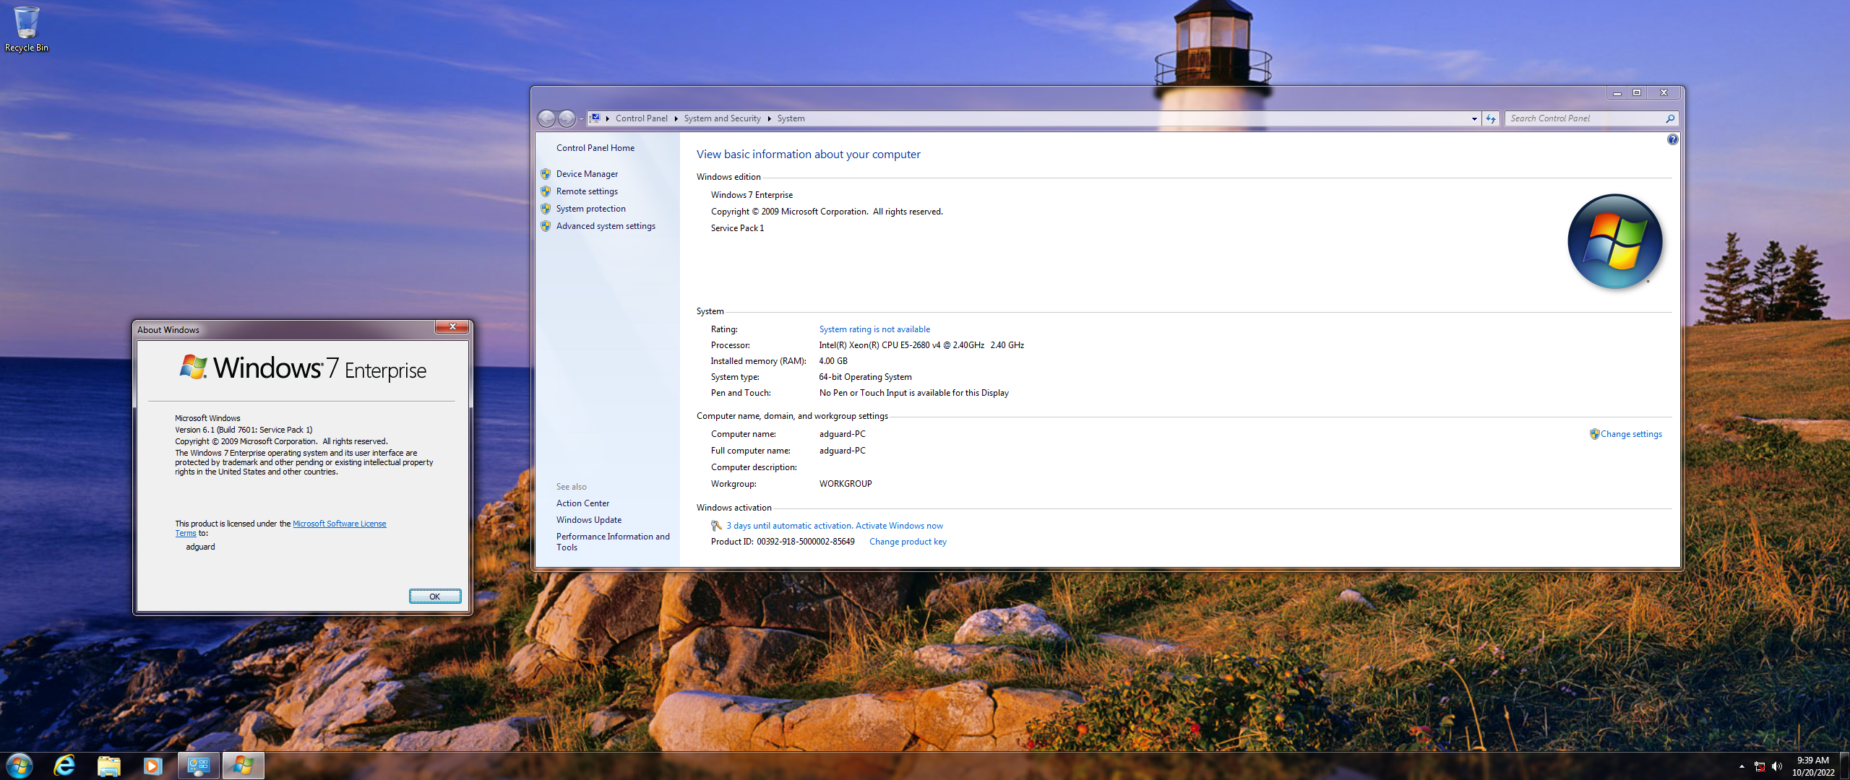The height and width of the screenshot is (780, 1850).
Task: Click the Product ID 00392-918-5000002-85649 text
Action: [783, 542]
